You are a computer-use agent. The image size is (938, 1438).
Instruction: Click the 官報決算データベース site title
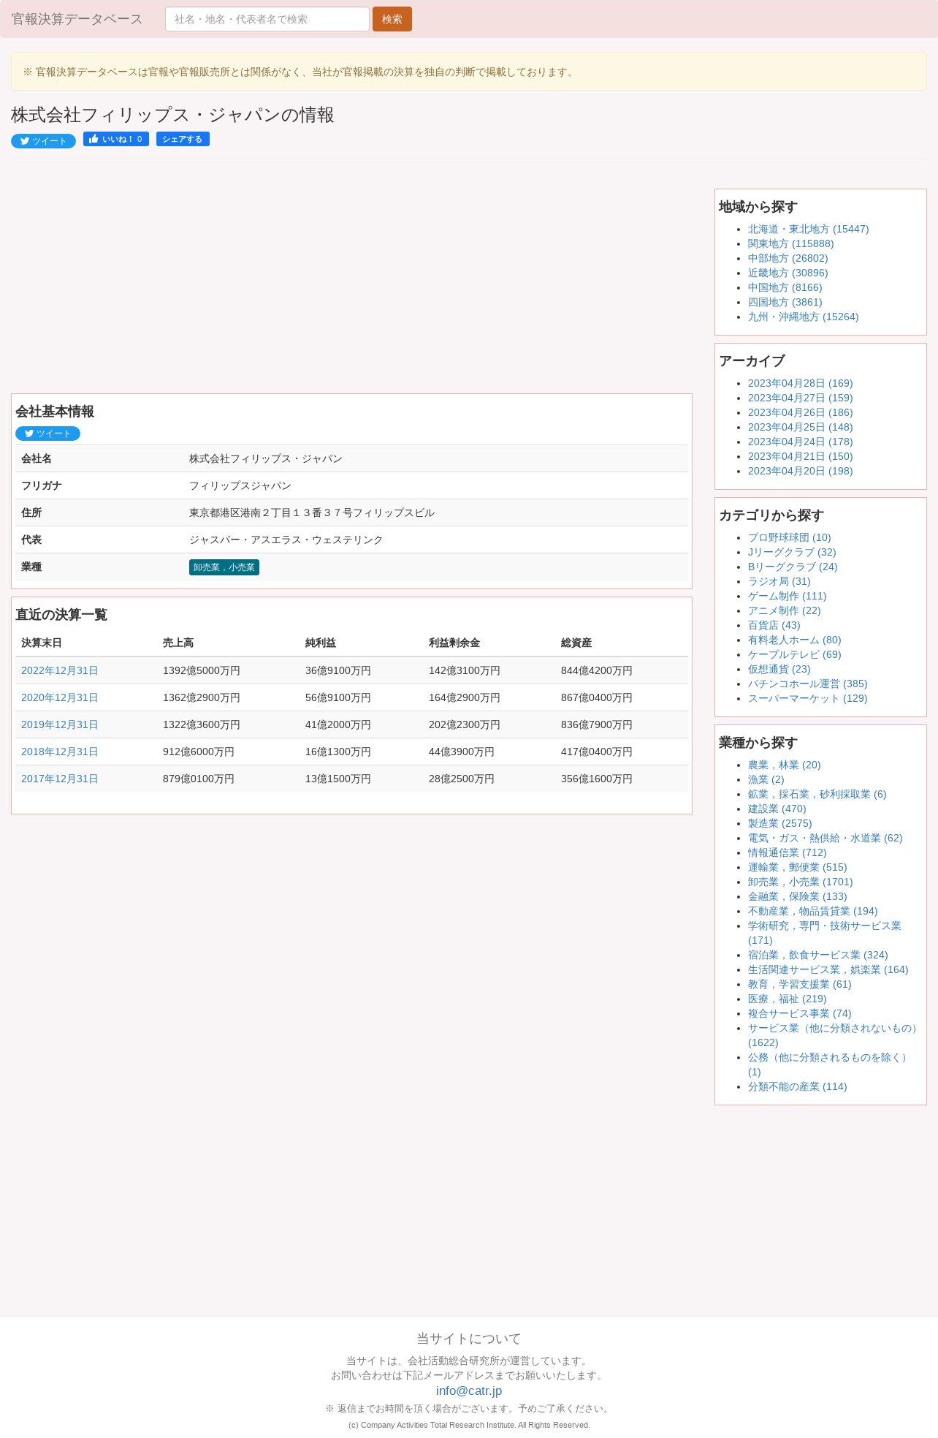point(77,19)
